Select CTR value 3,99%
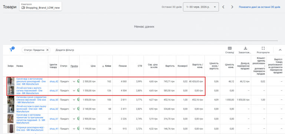The width and height of the screenshot is (285, 134). [139, 81]
